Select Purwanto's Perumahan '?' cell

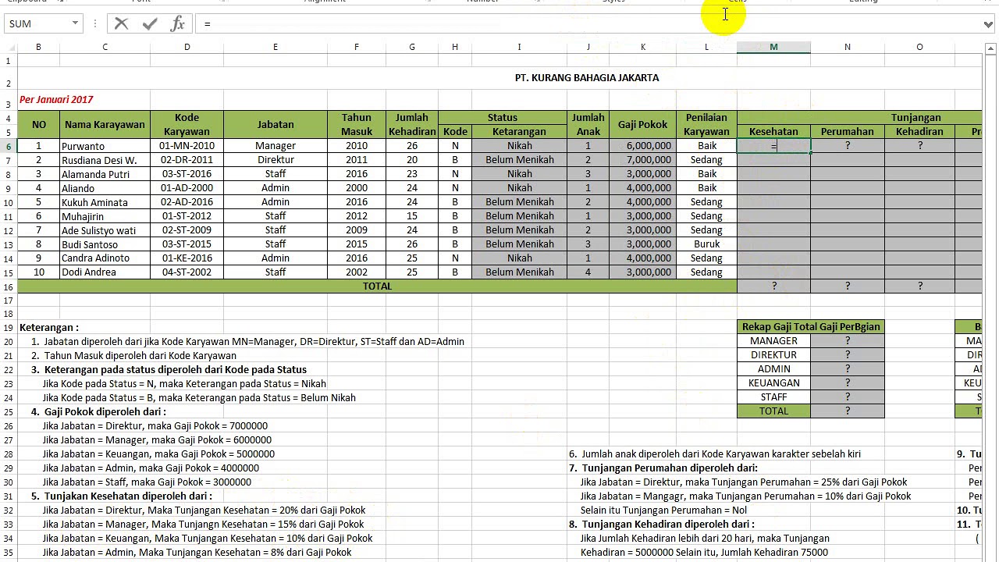848,146
